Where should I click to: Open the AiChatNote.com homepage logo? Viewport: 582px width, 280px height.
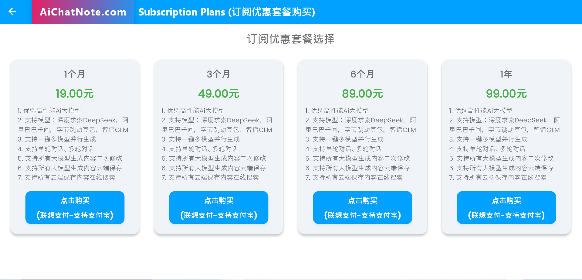click(83, 12)
